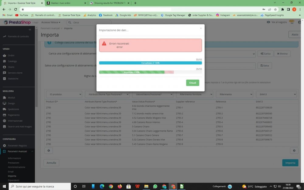
Task: Open the Riferimento column dropdown
Action: click(x=234, y=95)
